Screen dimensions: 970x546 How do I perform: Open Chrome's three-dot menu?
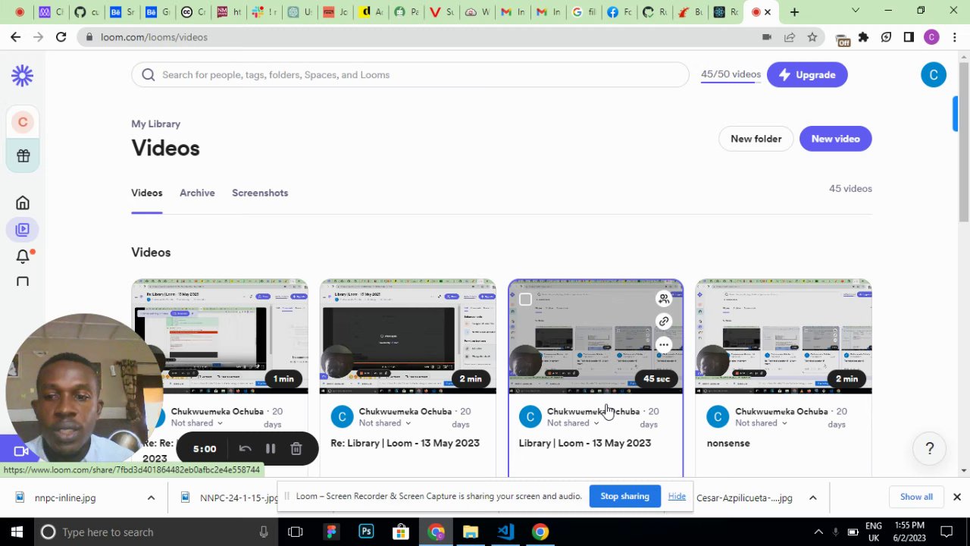(955, 37)
